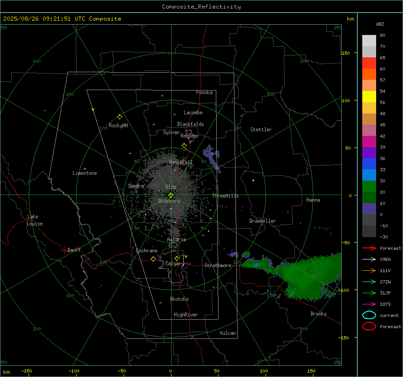Click the Brooks label
The height and width of the screenshot is (377, 403).
point(318,314)
